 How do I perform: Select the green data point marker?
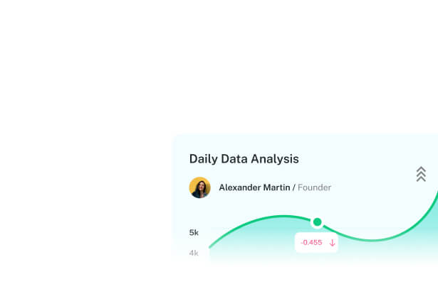click(318, 222)
